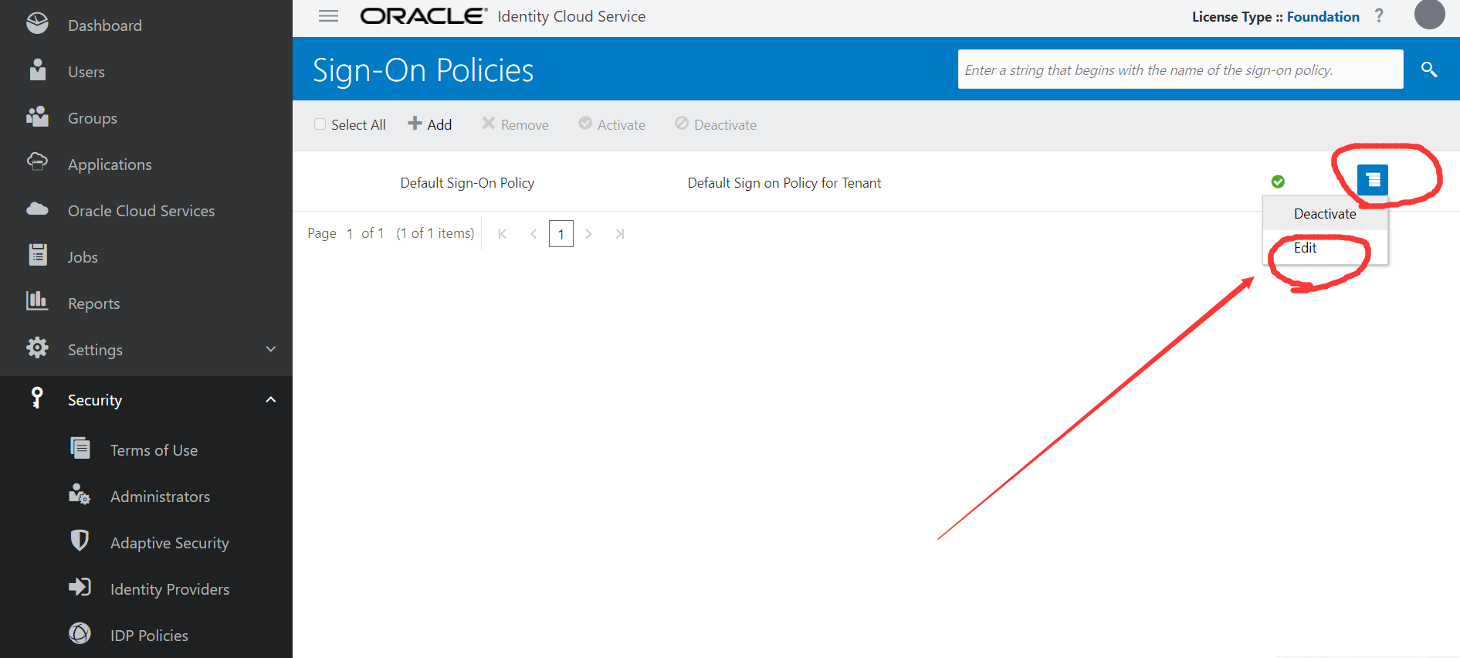
Task: Open the Dashboard icon in sidebar
Action: [37, 24]
